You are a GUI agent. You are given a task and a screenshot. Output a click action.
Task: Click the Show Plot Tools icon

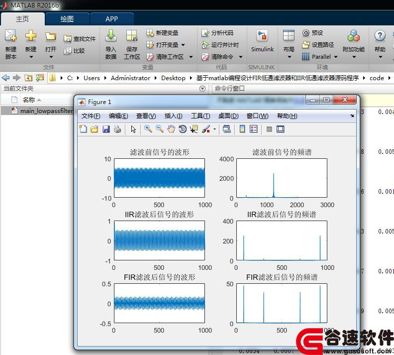pyautogui.click(x=281, y=129)
